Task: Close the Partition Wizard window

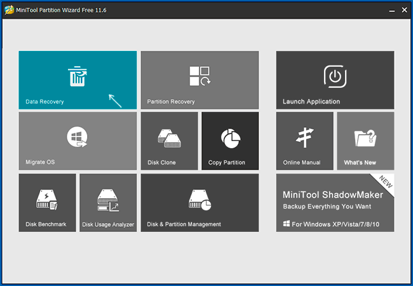Action: coord(404,10)
